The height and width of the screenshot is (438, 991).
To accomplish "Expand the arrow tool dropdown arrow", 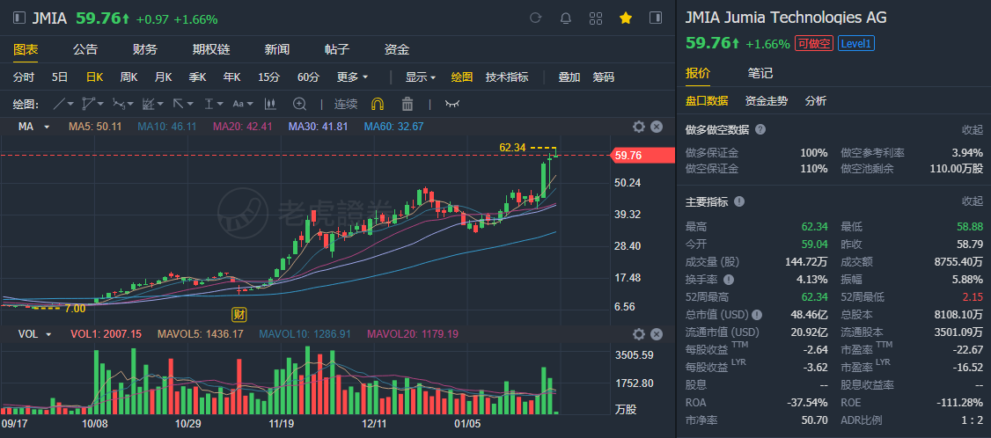I will tap(189, 104).
